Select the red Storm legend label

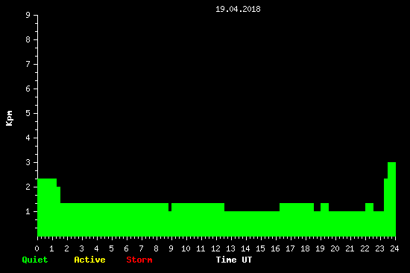click(139, 260)
